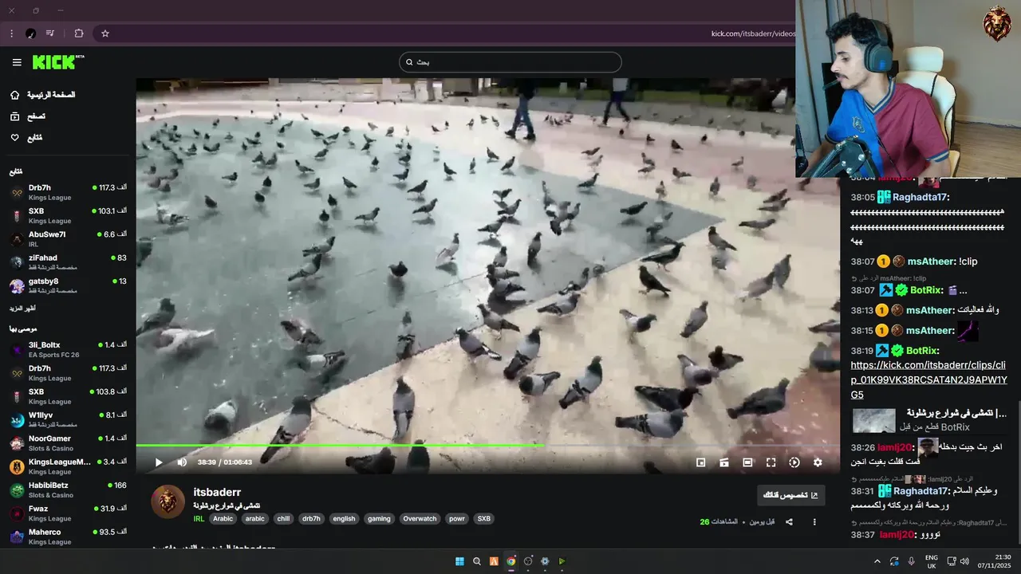Play the video
Screen dimensions: 1021x574
point(159,462)
